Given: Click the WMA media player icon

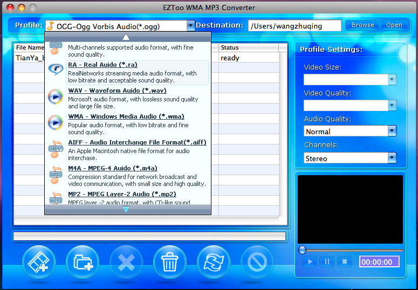Looking at the screenshot, I should (56, 122).
